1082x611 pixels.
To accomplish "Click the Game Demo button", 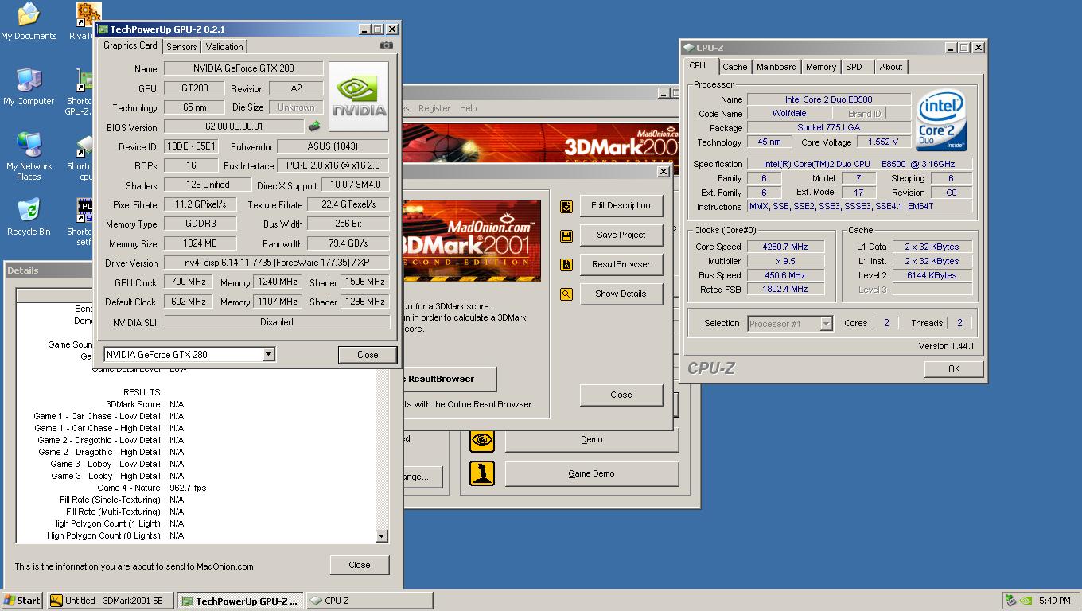I will (591, 473).
